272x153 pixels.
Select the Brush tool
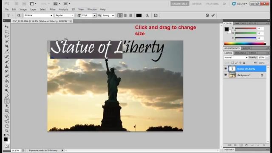click(x=7, y=61)
